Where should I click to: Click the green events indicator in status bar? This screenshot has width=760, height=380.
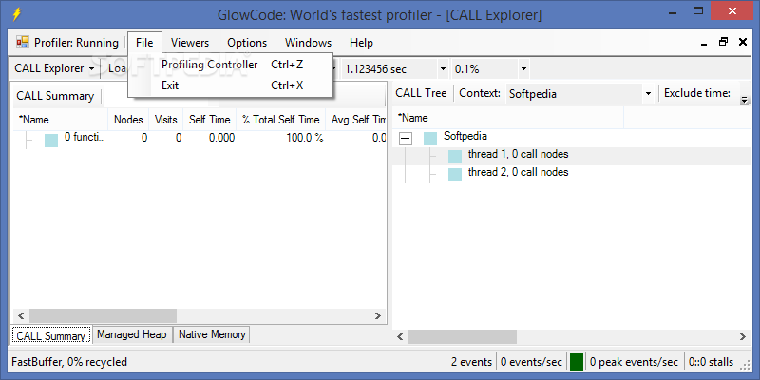tap(577, 362)
